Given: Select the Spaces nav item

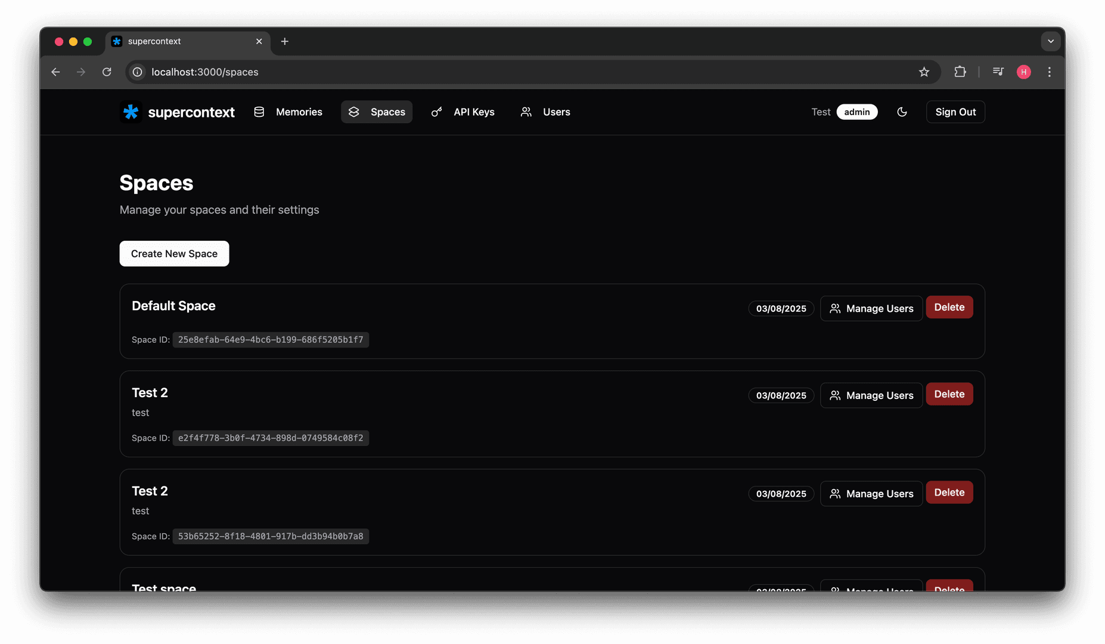Looking at the screenshot, I should click(377, 112).
